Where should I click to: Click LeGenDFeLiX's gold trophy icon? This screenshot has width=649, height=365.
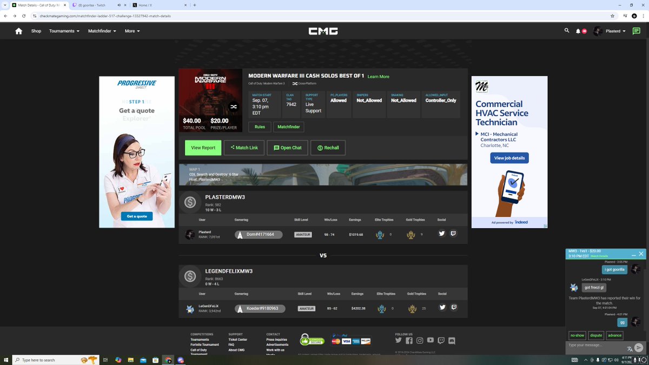pos(412,308)
